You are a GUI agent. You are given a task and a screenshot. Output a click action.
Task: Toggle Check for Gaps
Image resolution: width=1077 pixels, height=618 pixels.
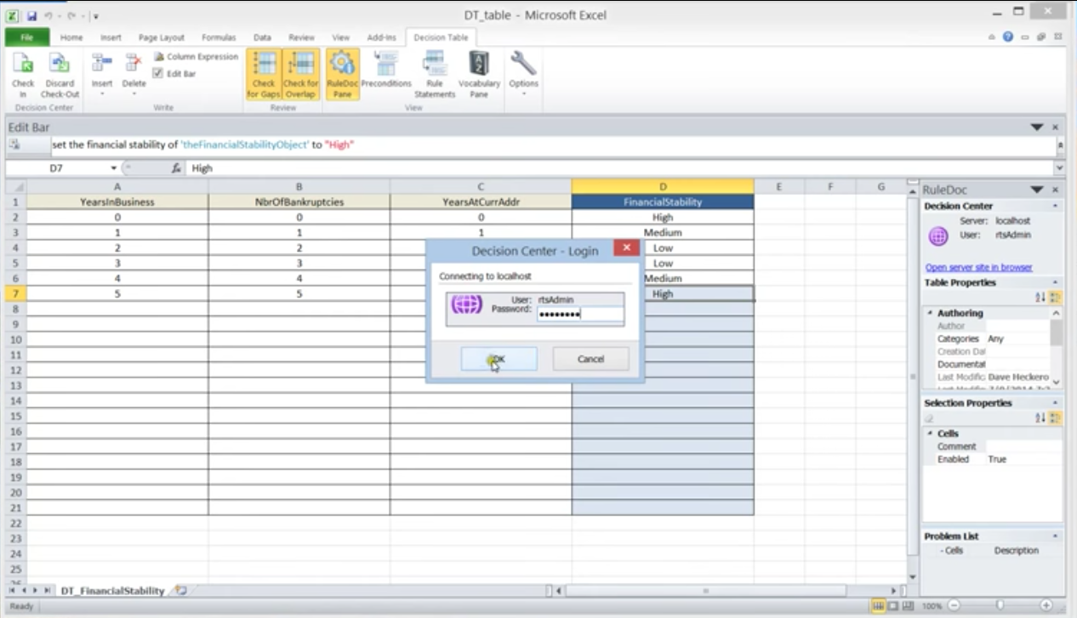coord(264,74)
